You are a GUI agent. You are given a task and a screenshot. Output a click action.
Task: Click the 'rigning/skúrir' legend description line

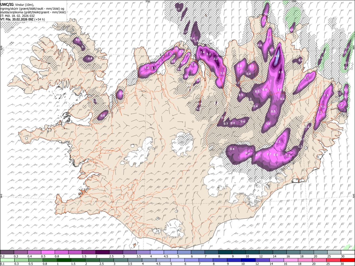click(32, 9)
